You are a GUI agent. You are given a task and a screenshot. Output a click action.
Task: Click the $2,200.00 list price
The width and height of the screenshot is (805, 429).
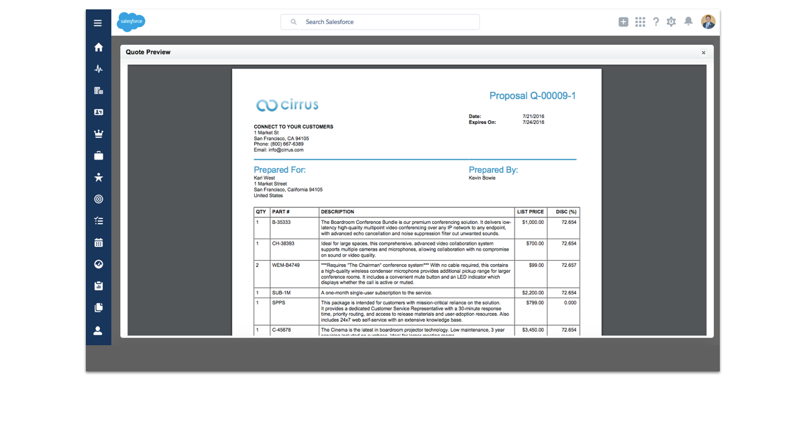tap(533, 293)
